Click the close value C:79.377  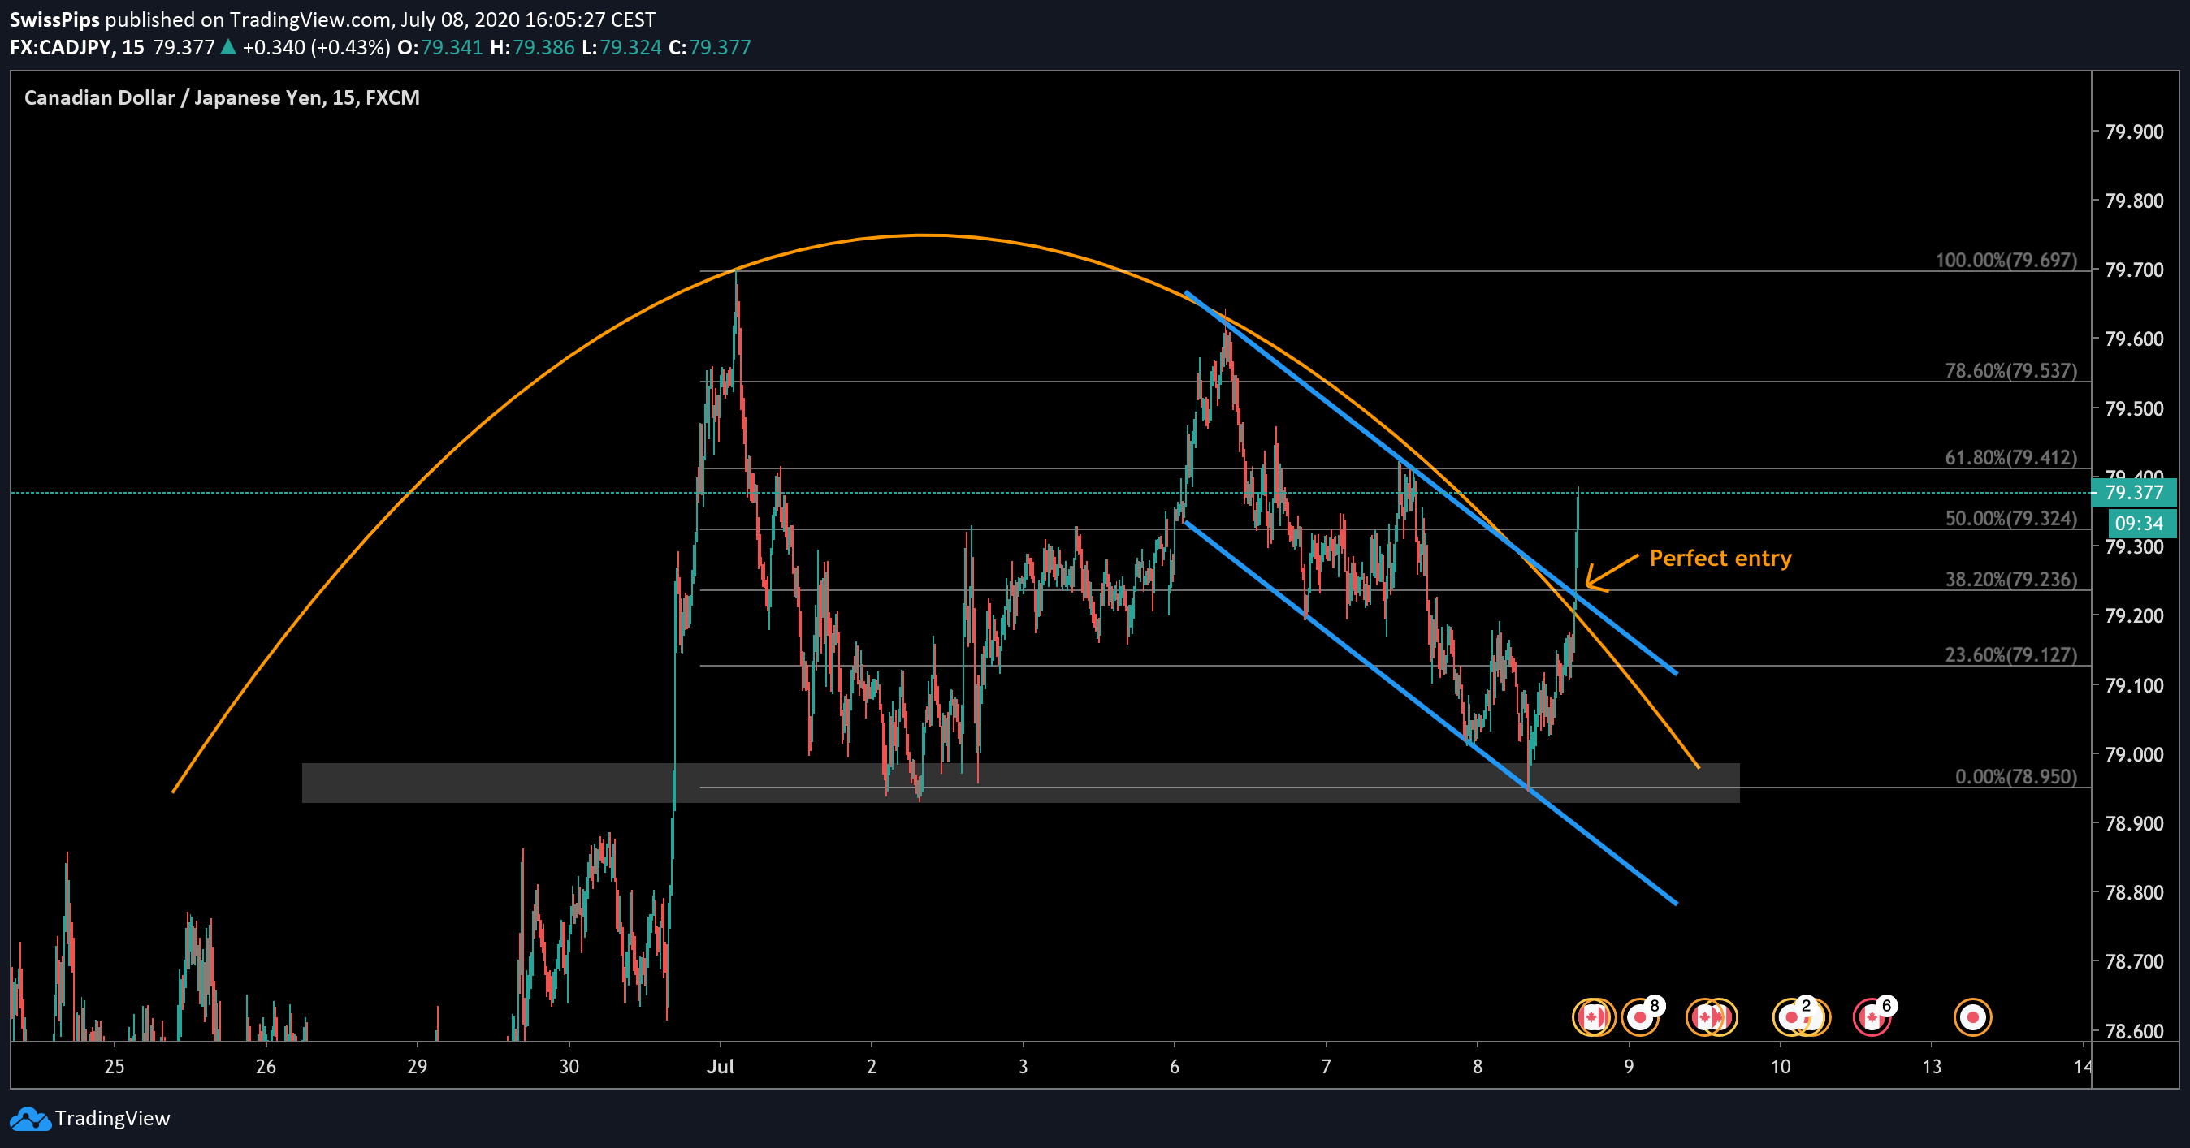pos(710,47)
